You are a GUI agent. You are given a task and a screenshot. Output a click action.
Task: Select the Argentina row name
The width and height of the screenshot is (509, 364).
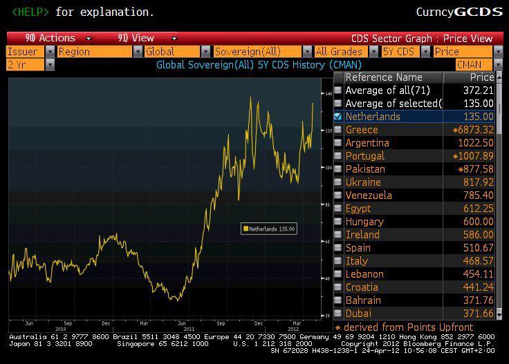pos(367,142)
